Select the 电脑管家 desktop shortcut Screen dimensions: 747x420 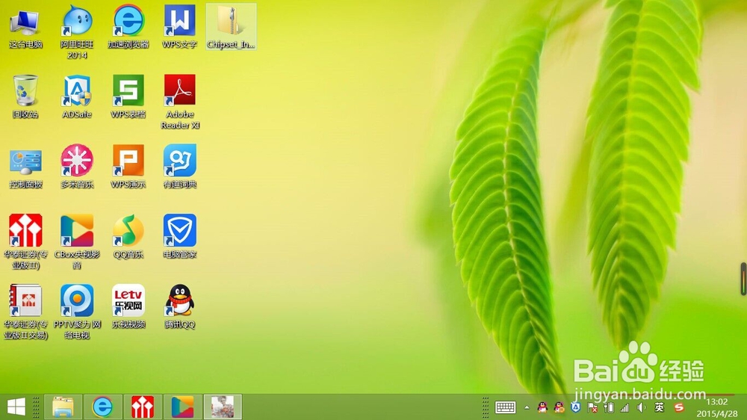[x=179, y=237]
